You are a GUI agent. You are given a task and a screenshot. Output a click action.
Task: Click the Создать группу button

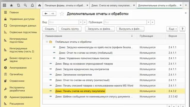[70, 29]
